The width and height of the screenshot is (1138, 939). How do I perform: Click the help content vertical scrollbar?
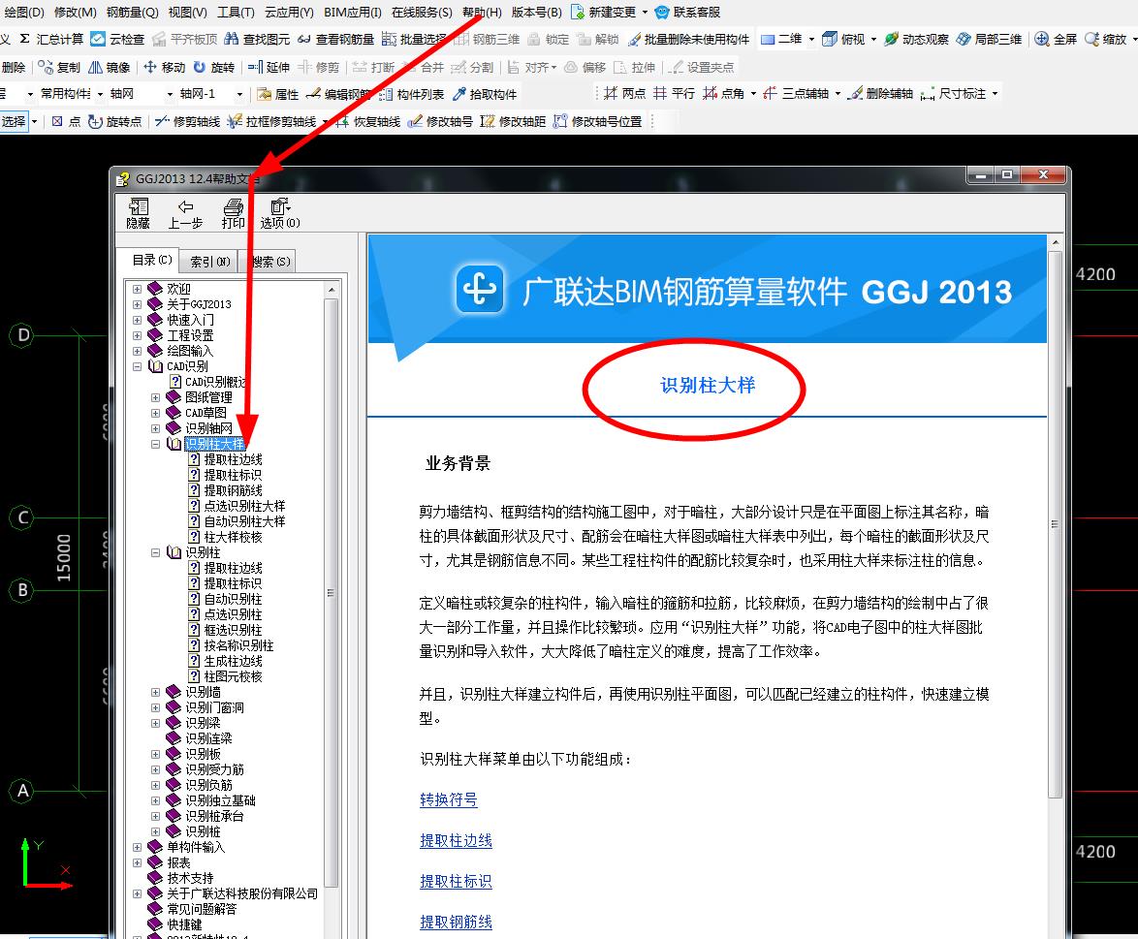tap(1056, 522)
